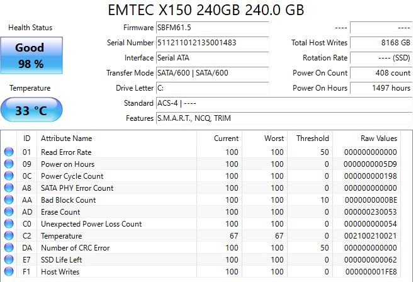This screenshot has height=282, width=416.
Task: Click the Health Status label
Action: pyautogui.click(x=30, y=28)
